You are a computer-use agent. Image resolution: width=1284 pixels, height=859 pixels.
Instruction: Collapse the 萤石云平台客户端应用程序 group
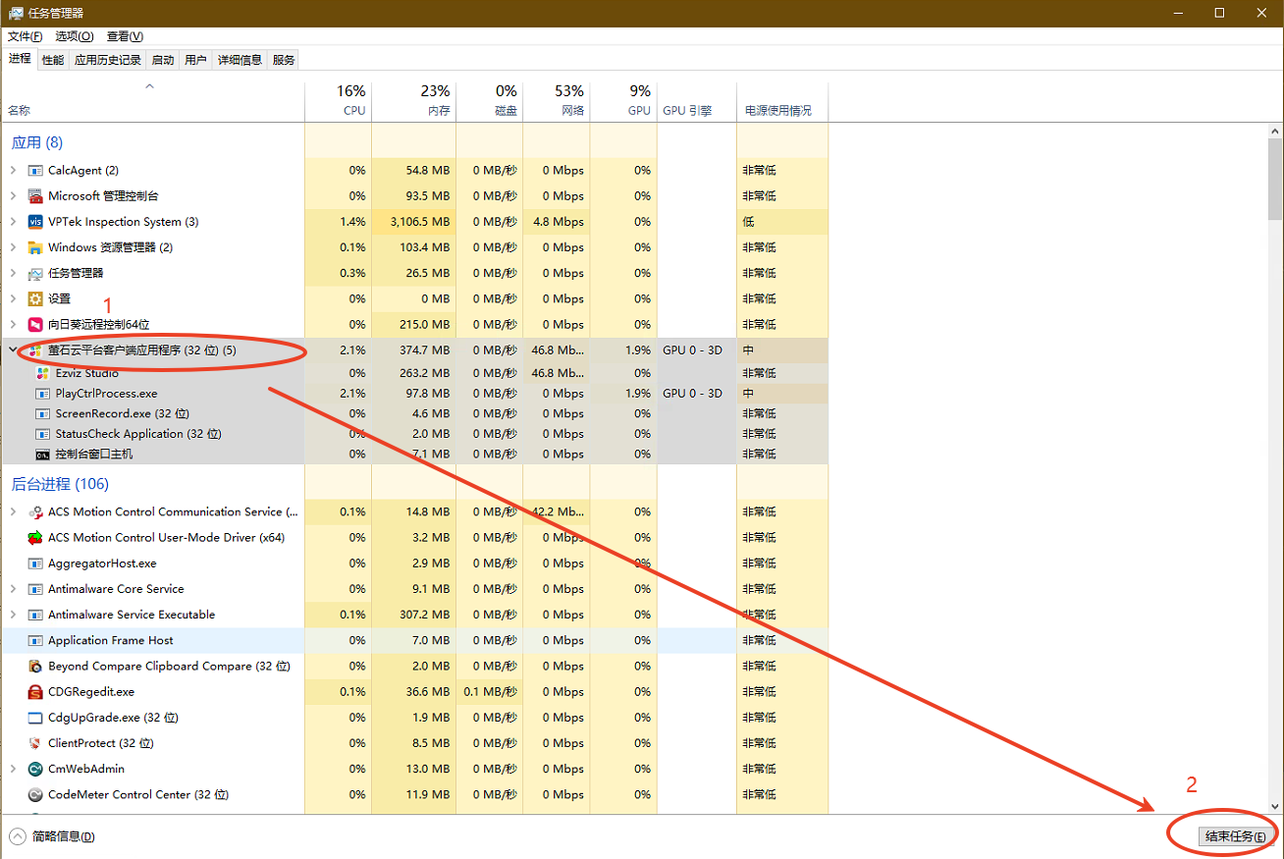[x=13, y=350]
